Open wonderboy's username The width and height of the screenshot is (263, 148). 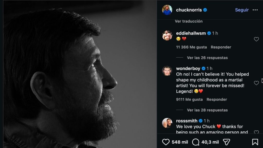coord(188,68)
